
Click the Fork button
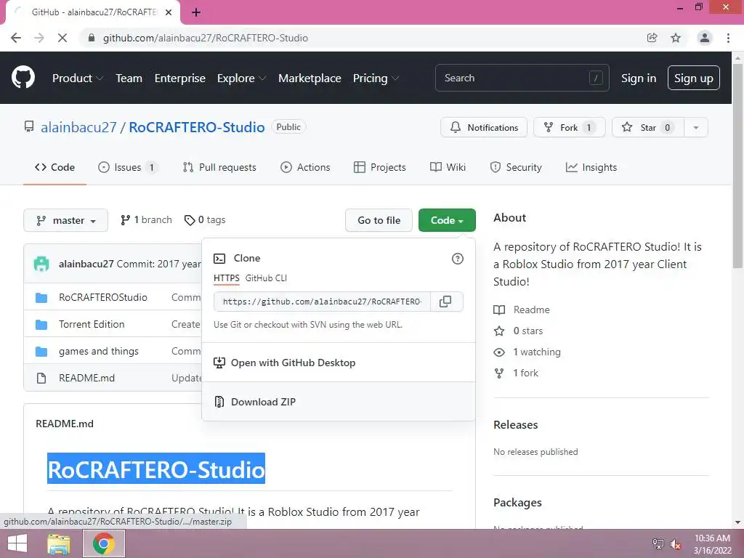[570, 128]
